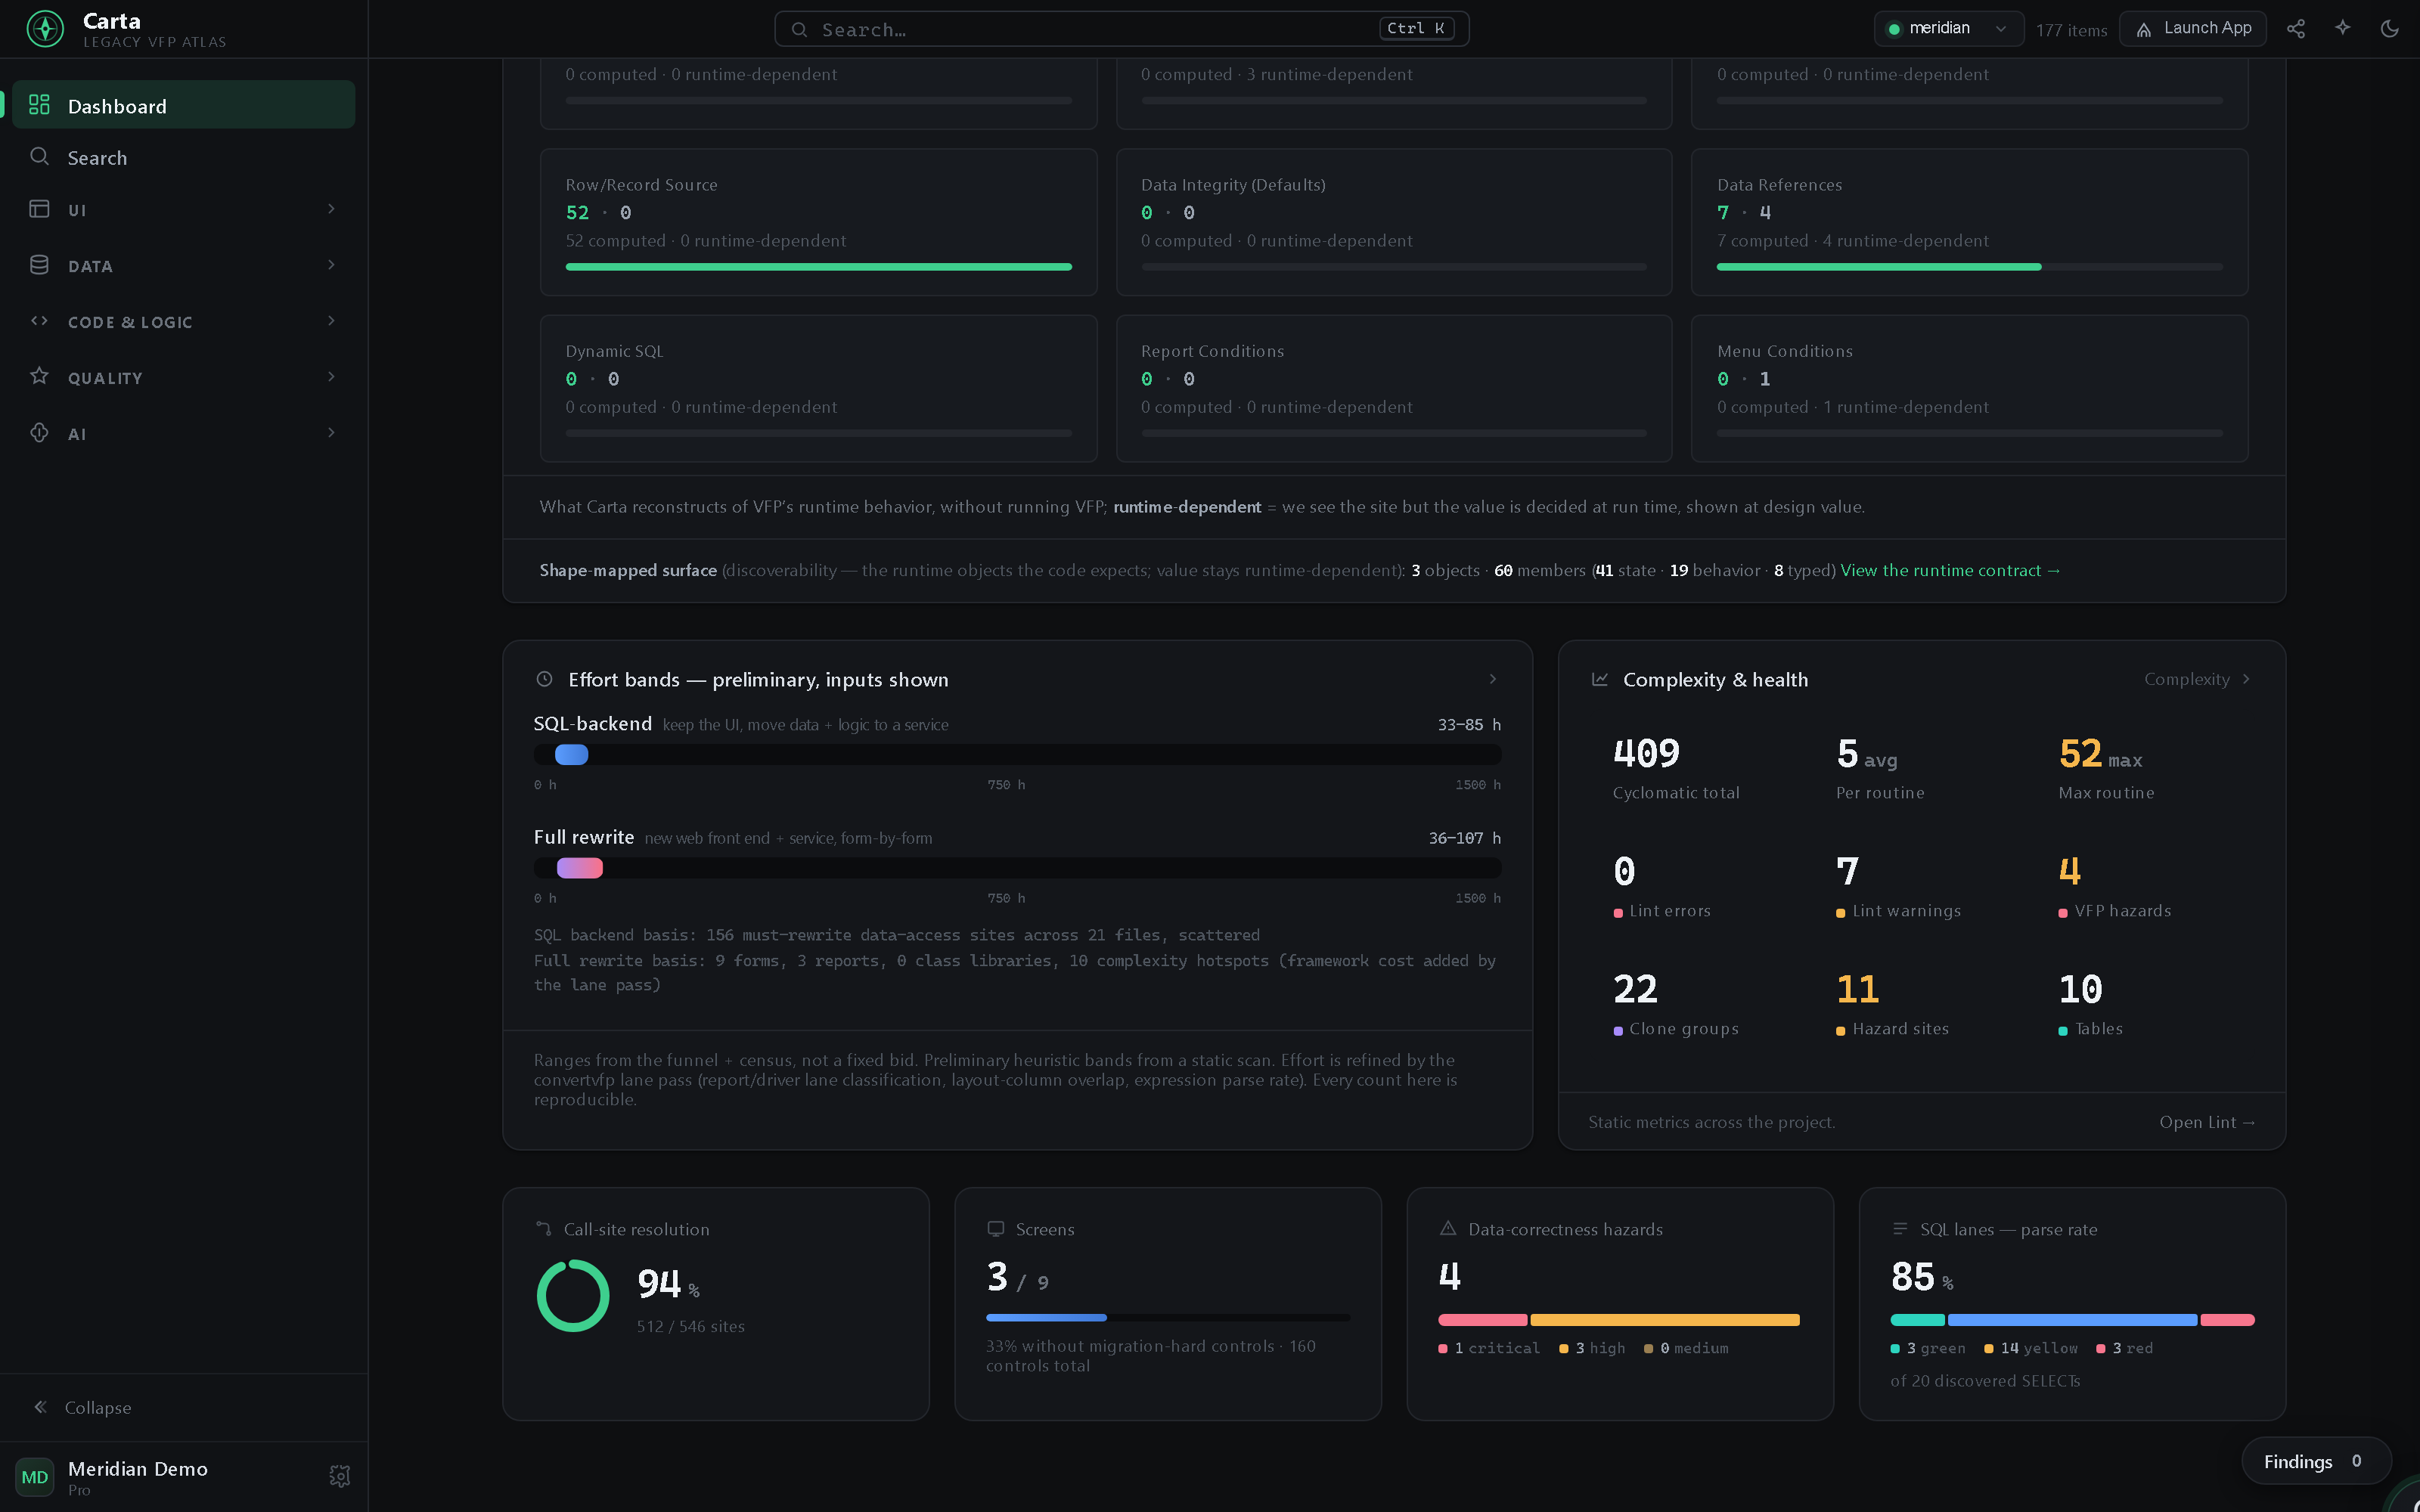Click the 409 Cyclomatic total value
Screen dimensions: 2420x1512
pyautogui.click(x=1646, y=753)
